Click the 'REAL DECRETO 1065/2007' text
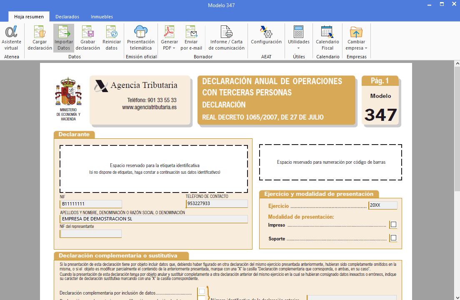 (x=240, y=117)
